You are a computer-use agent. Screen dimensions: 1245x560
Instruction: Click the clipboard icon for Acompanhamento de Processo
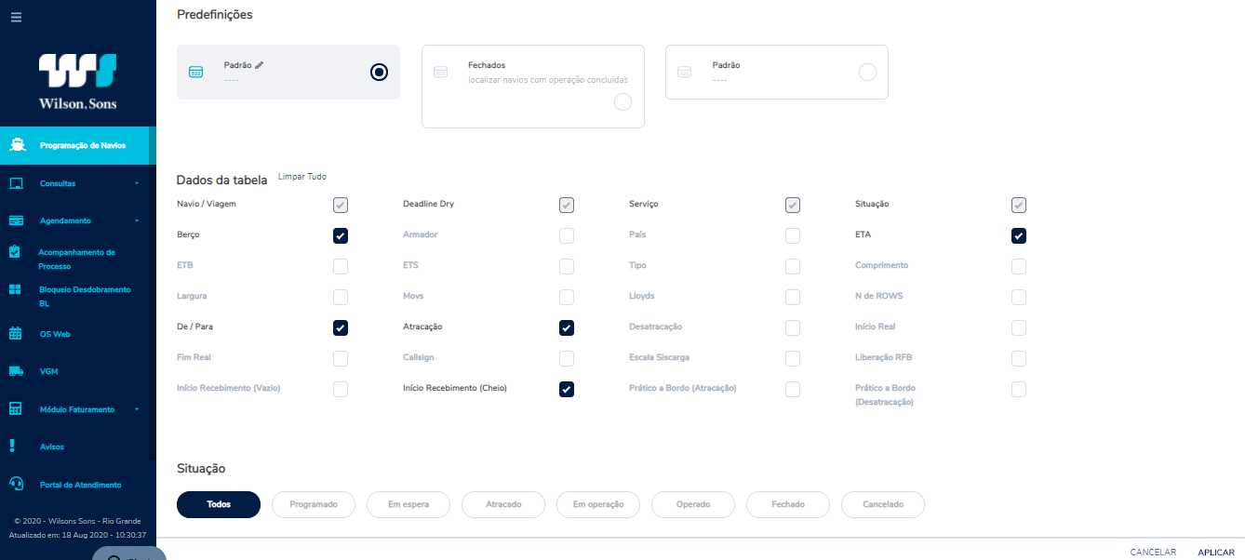coord(15,252)
